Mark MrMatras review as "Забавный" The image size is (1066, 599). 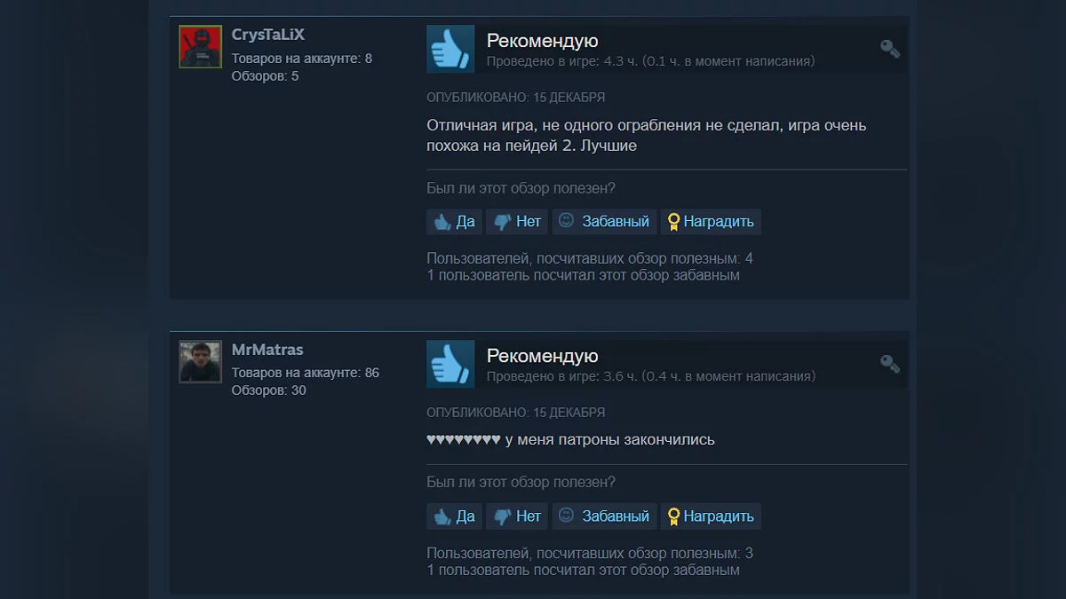(x=604, y=516)
